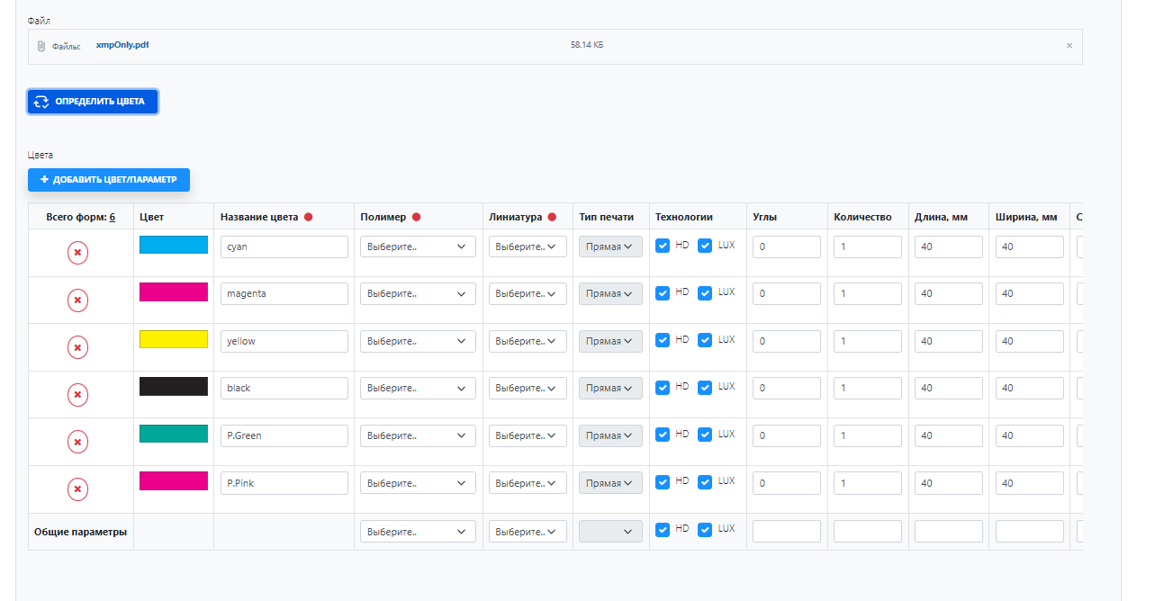Click the total forms count 6 link
This screenshot has height=601, width=1155.
(x=113, y=217)
